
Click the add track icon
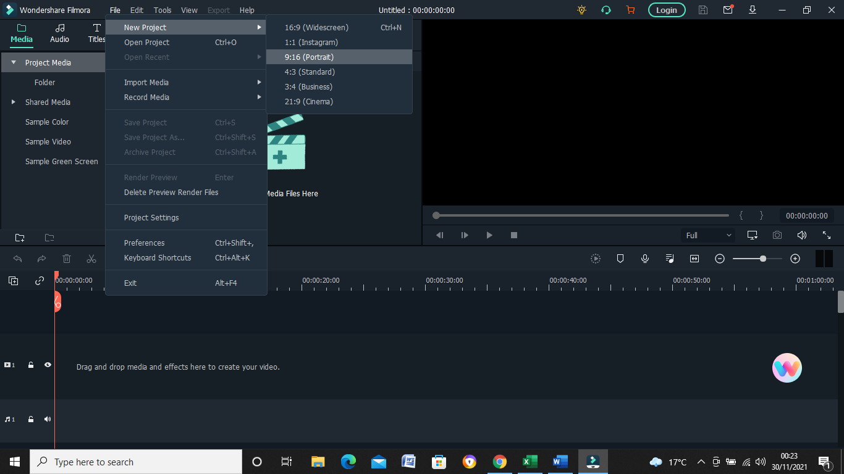click(13, 281)
